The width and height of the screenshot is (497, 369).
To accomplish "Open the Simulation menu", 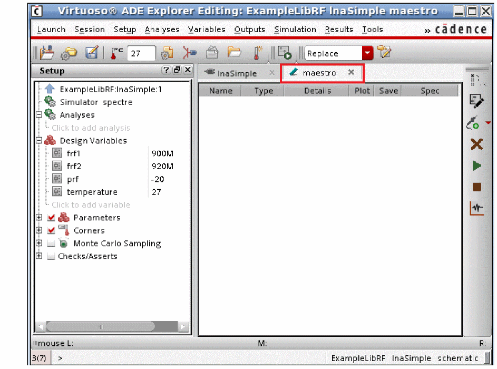I will click(x=295, y=30).
